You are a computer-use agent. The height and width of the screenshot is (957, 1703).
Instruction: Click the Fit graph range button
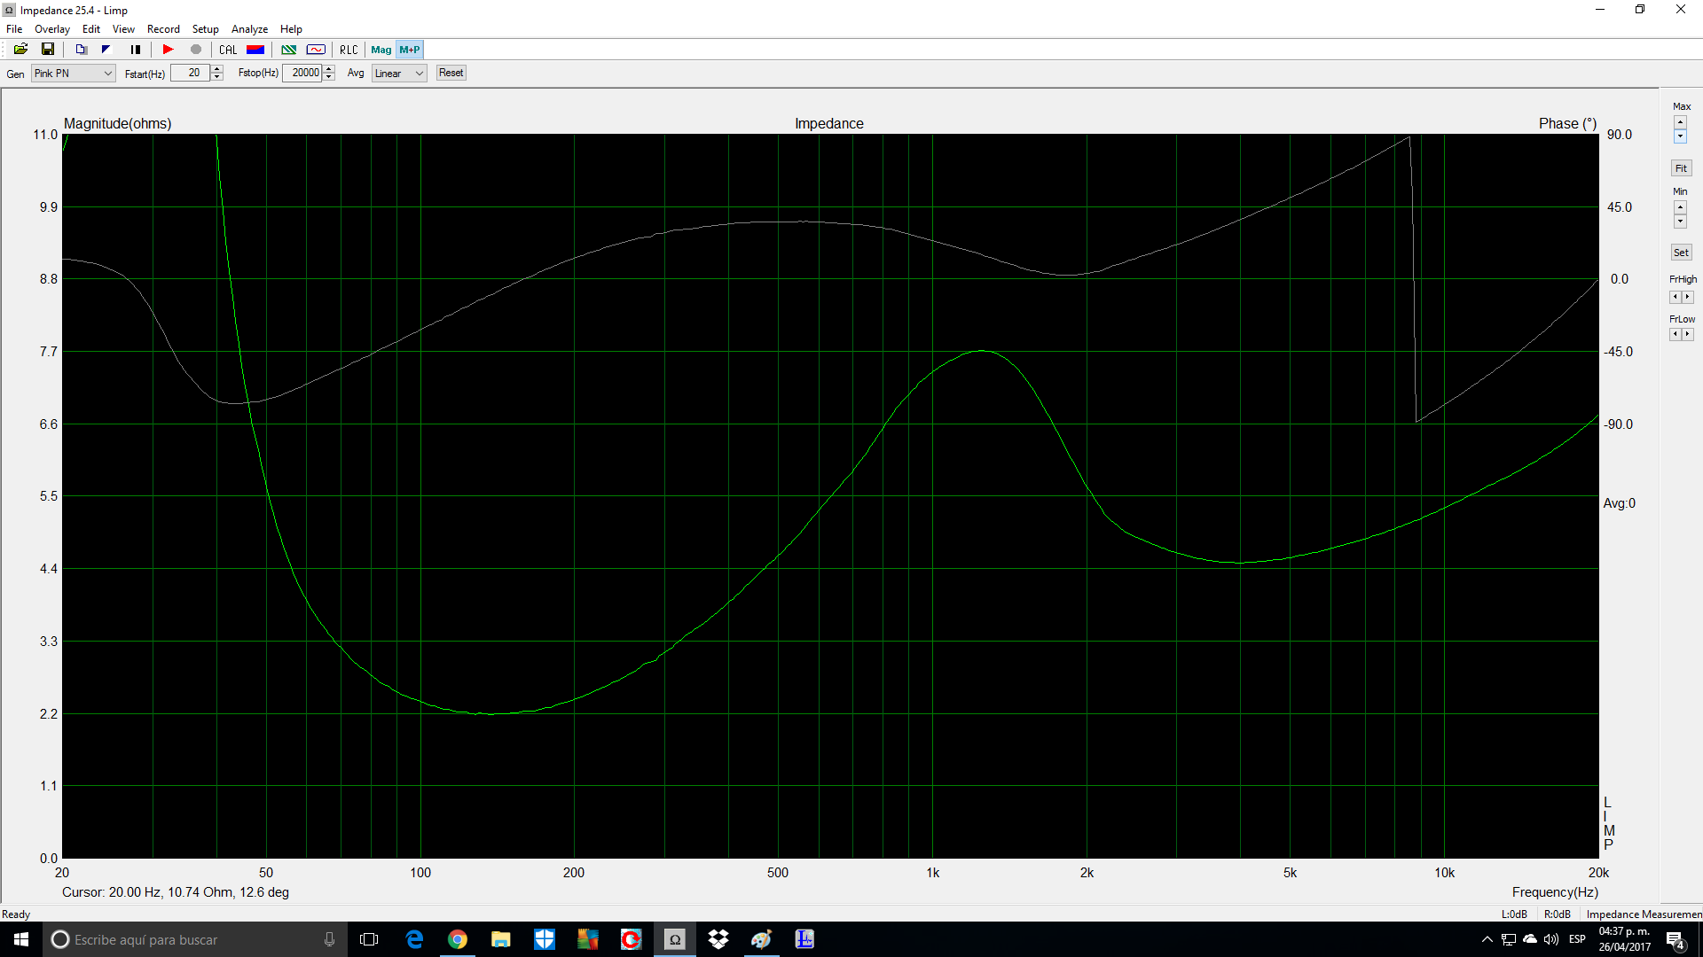tap(1681, 168)
